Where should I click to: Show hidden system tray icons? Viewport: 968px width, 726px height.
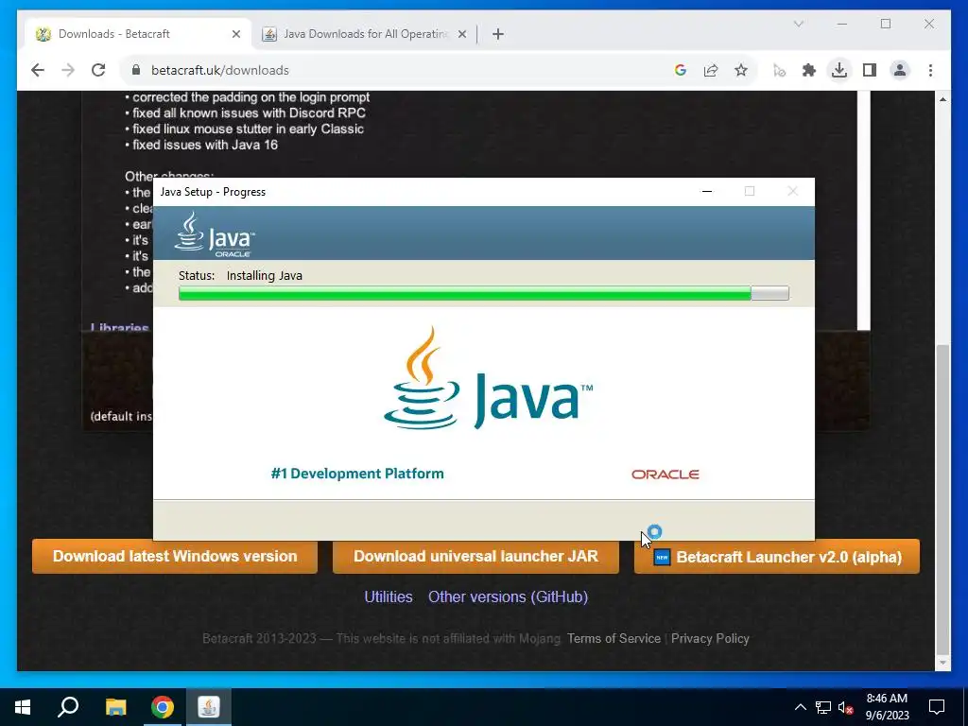(800, 707)
